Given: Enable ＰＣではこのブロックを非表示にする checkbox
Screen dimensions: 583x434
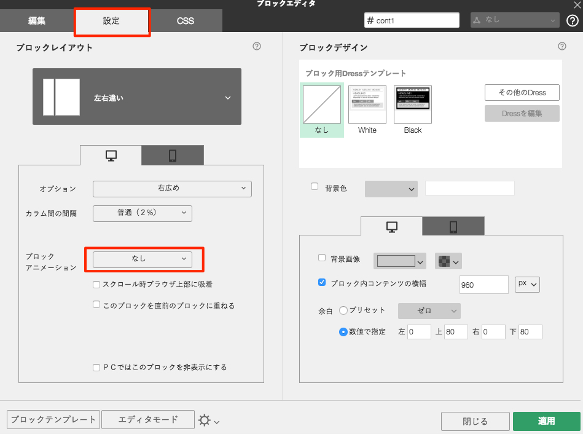Looking at the screenshot, I should (x=96, y=368).
